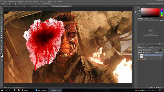Select the Pen tool
164x92 pixels.
point(2,40)
